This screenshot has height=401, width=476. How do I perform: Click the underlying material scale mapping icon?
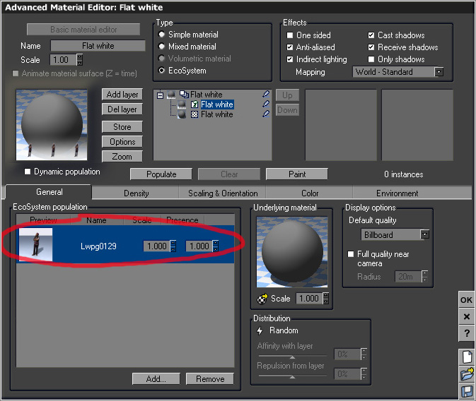pos(262,299)
